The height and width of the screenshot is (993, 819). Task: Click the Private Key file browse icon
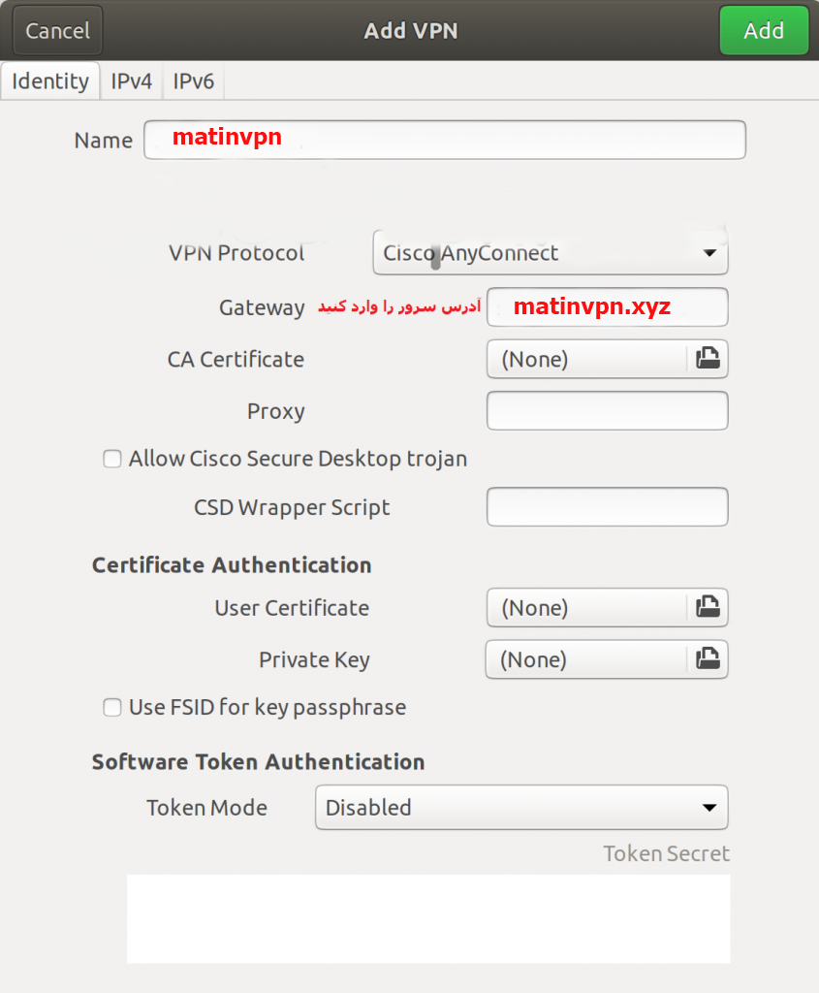pyautogui.click(x=709, y=659)
